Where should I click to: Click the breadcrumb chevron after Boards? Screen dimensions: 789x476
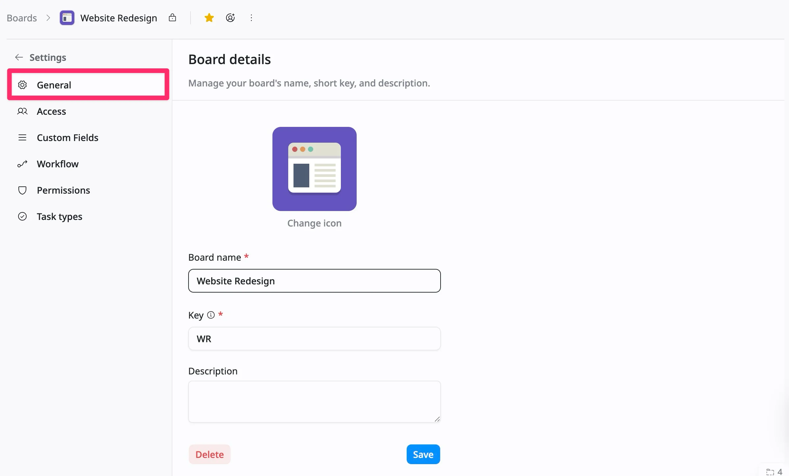coord(48,18)
